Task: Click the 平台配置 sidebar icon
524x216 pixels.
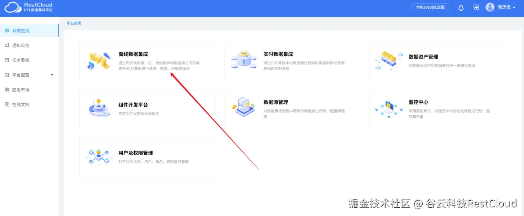Action: click(7, 75)
